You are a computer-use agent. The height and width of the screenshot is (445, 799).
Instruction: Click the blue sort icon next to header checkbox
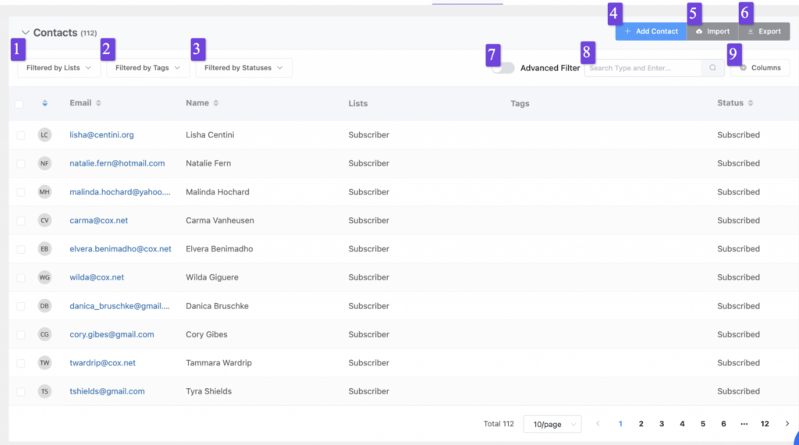(x=45, y=103)
